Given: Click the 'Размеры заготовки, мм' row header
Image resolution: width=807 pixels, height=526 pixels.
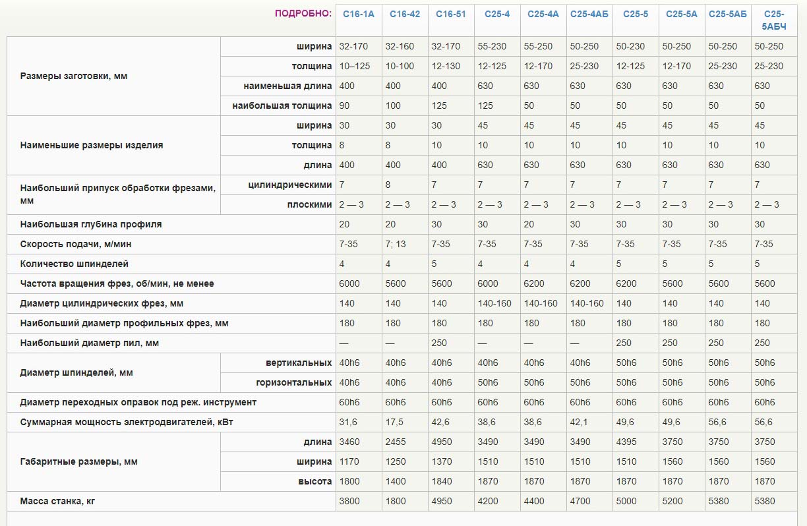Looking at the screenshot, I should (74, 76).
